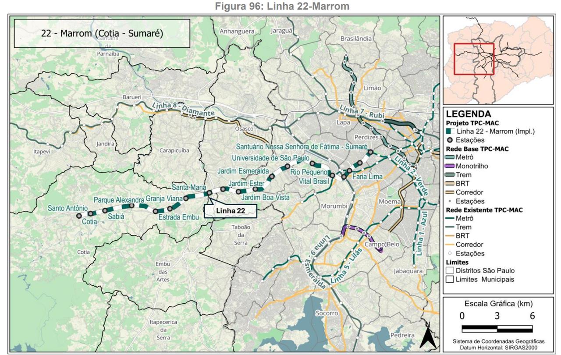This screenshot has width=561, height=355.
Task: Click the Vital Brasil station marker
Action: pos(332,175)
